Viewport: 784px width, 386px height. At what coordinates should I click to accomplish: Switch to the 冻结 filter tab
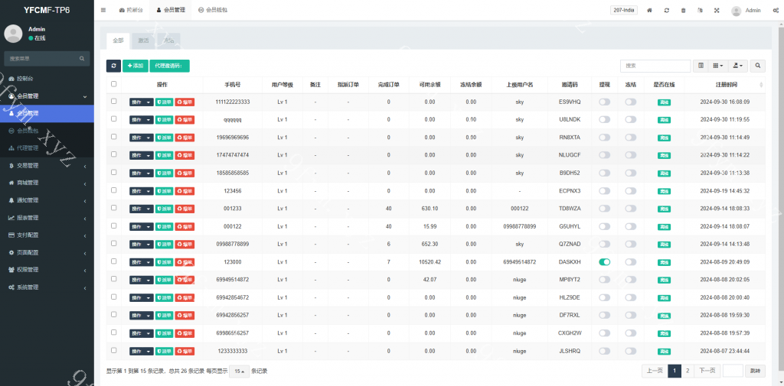pyautogui.click(x=169, y=41)
